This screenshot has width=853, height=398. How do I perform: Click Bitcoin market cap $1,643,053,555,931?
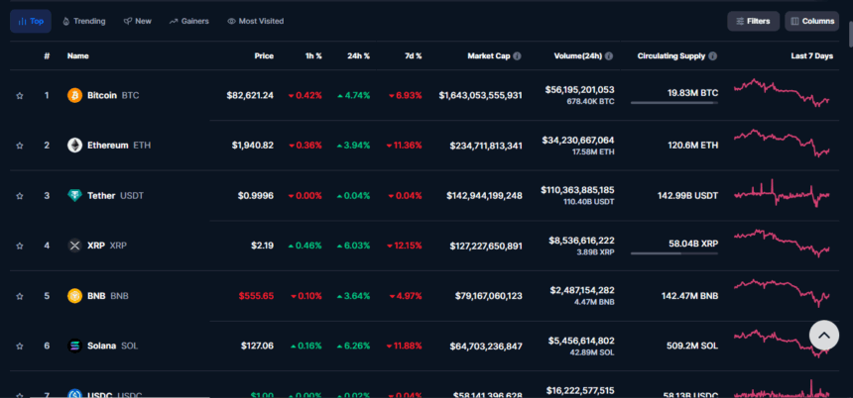480,96
